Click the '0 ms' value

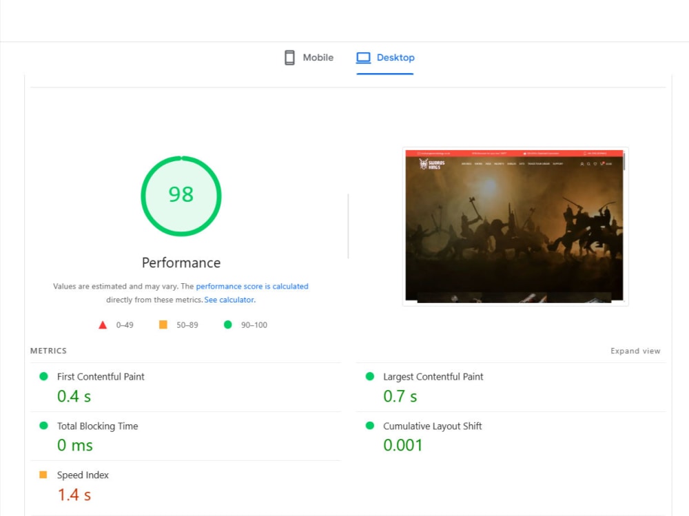point(74,445)
